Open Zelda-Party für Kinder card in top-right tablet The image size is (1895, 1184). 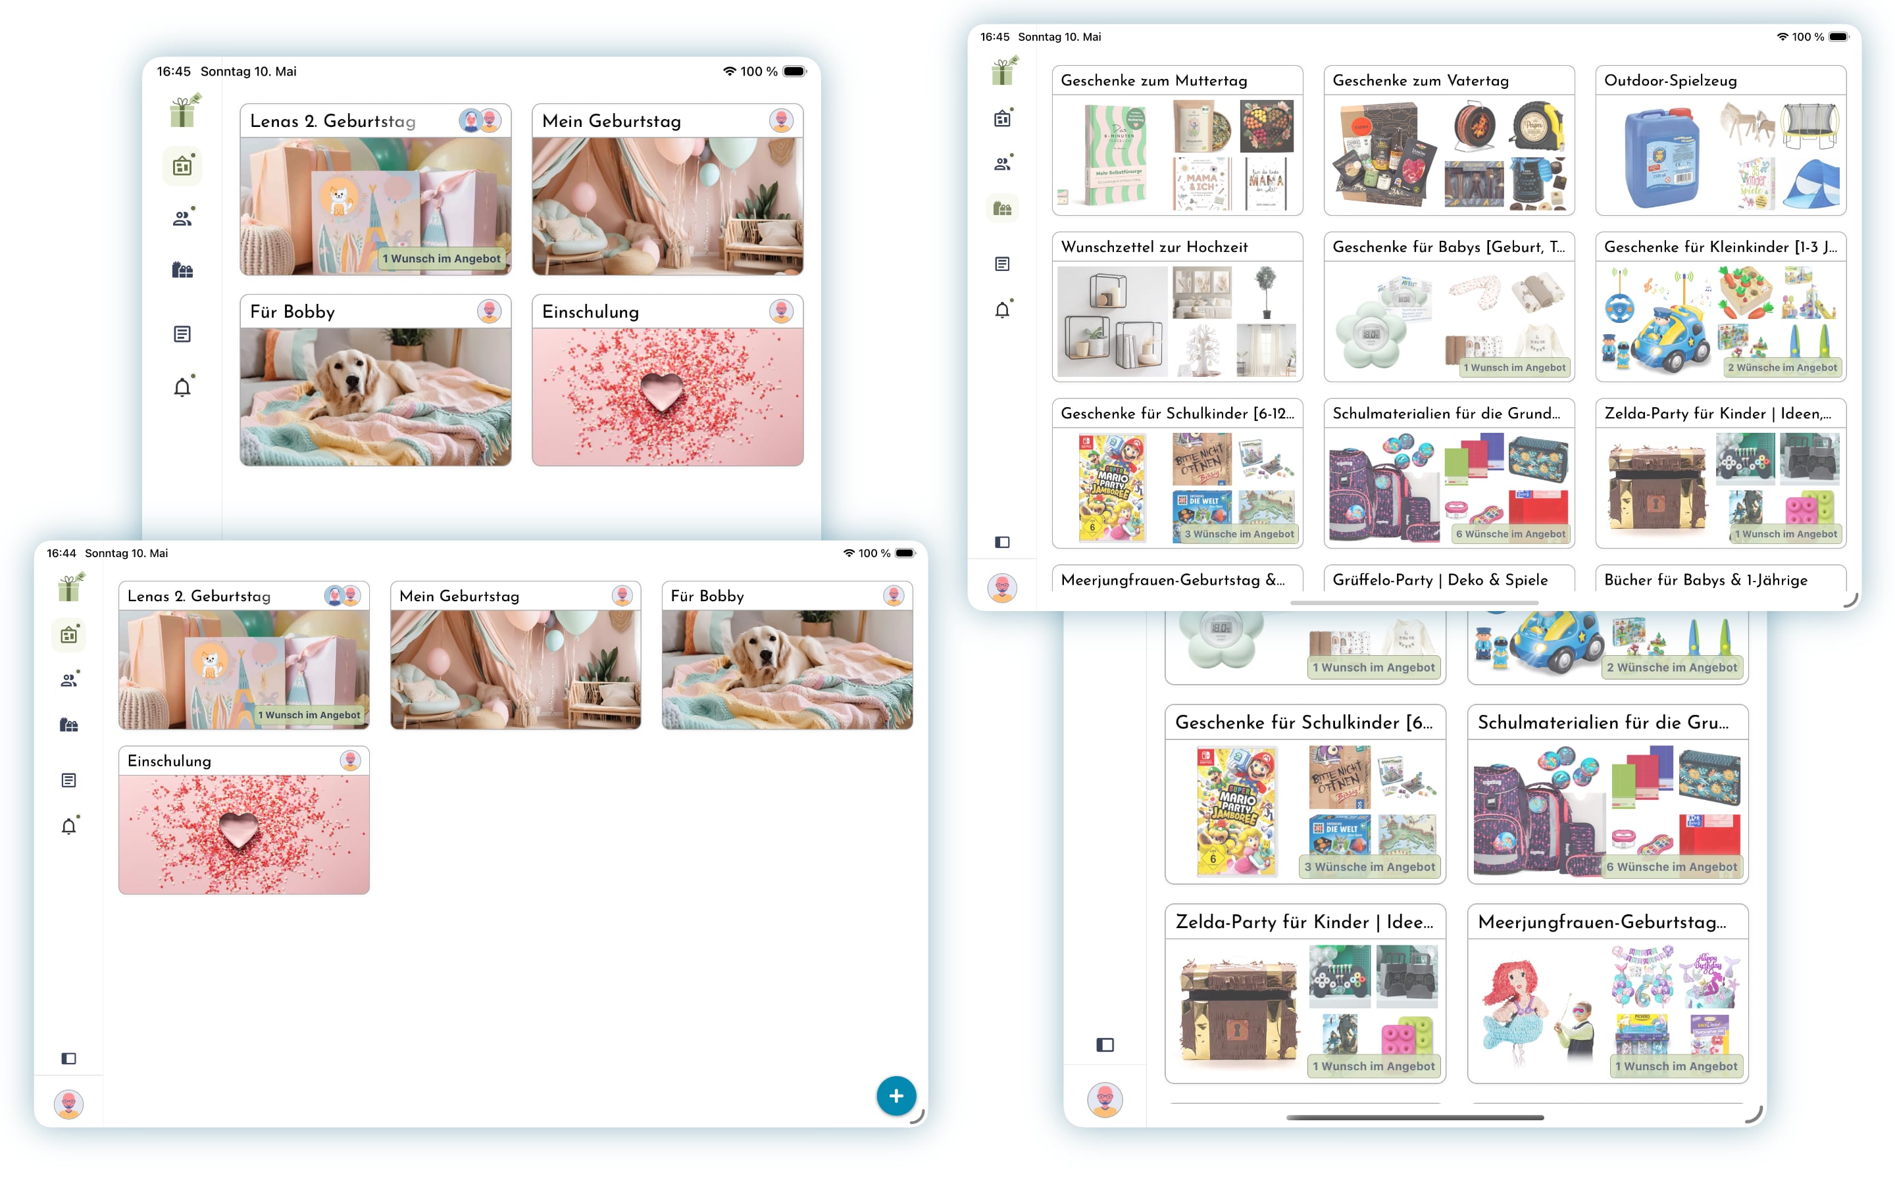tap(1721, 473)
